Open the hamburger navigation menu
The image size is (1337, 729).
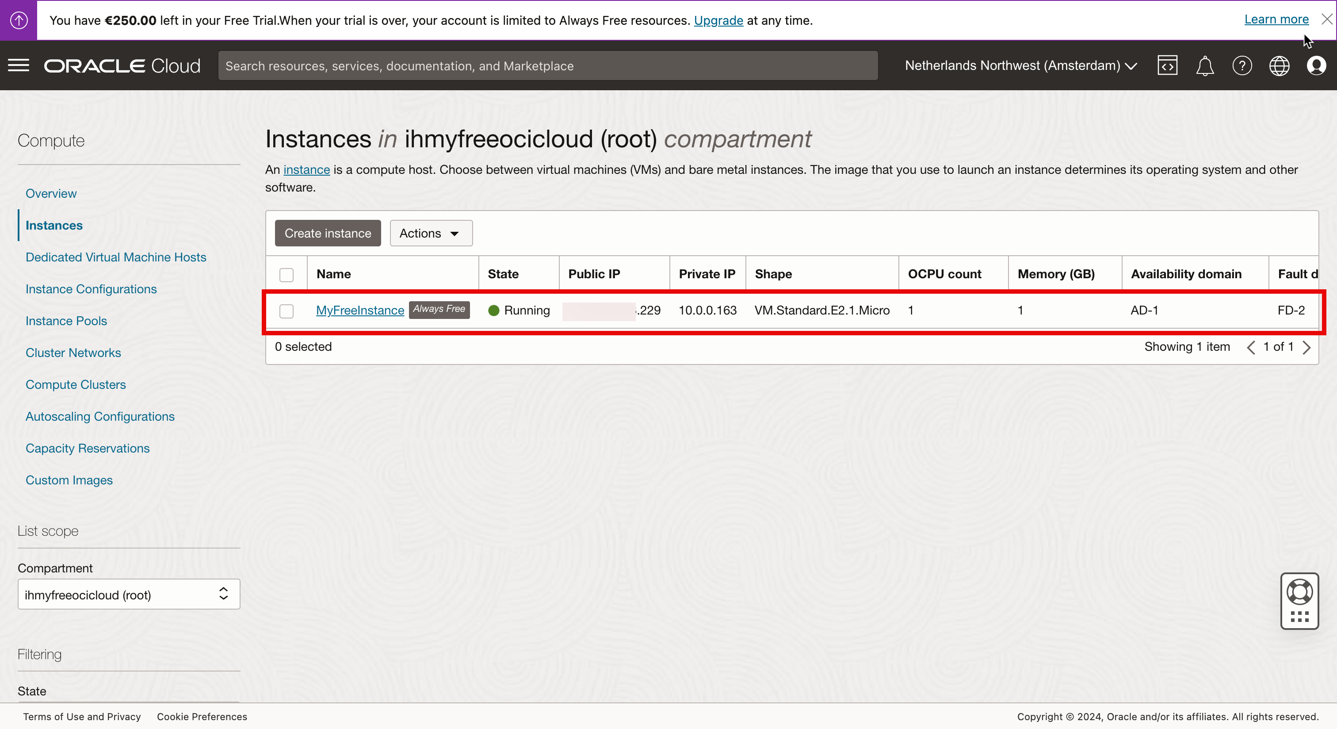(x=19, y=65)
